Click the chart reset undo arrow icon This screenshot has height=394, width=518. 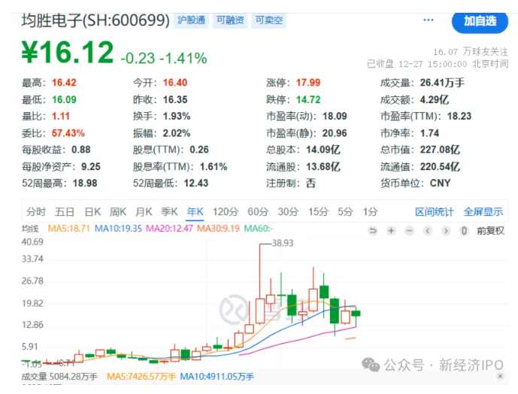(373, 230)
